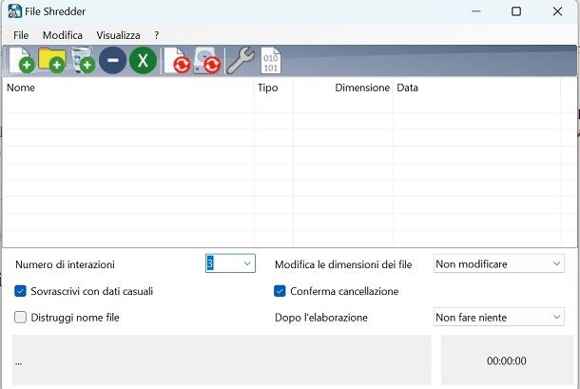Add Recycle Bin contents with the bin icon
The height and width of the screenshot is (389, 580).
83,60
